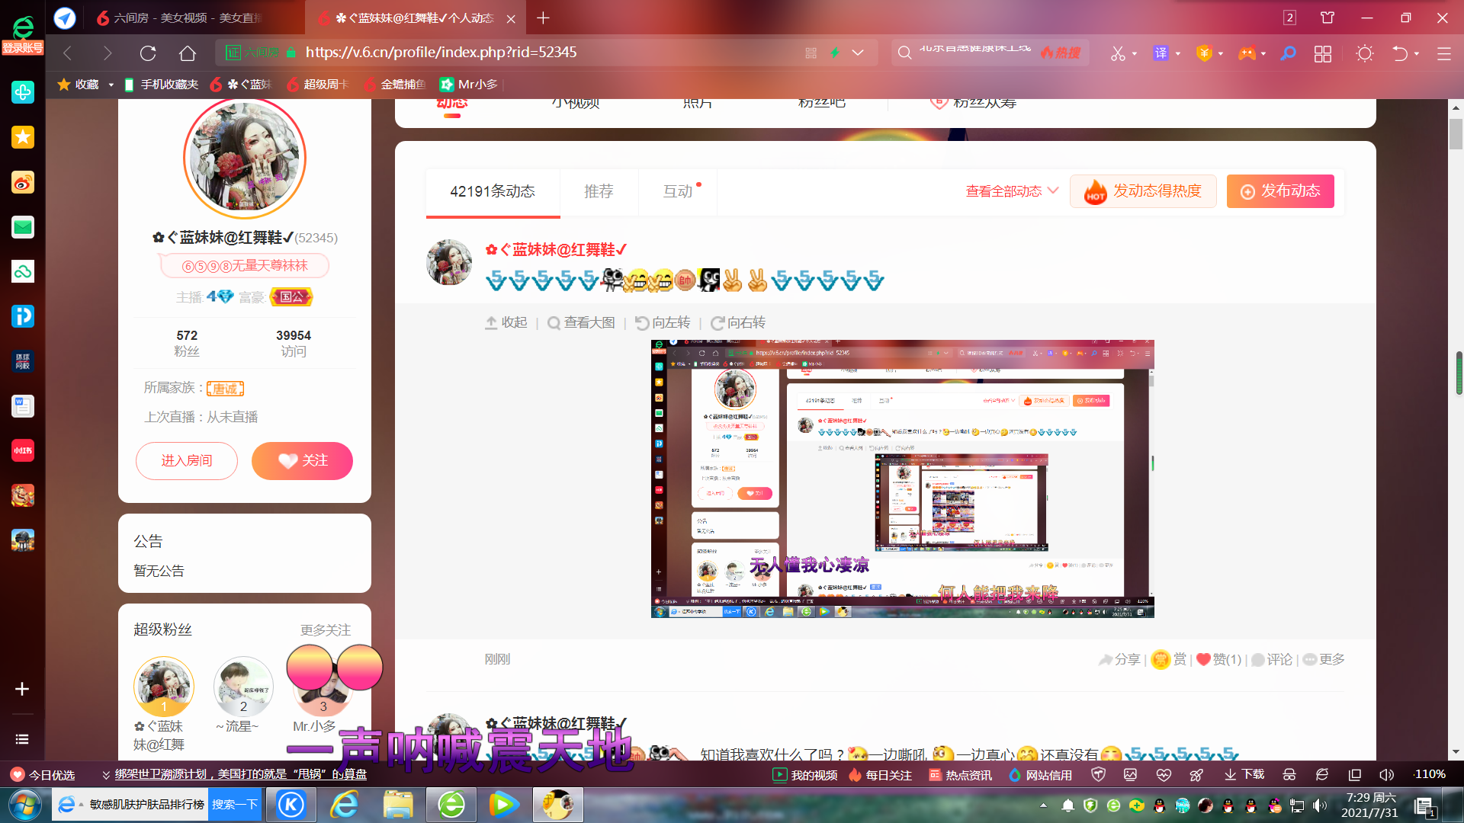Click the 搜索一下 taskbar search button
1464x823 pixels.
tap(235, 805)
